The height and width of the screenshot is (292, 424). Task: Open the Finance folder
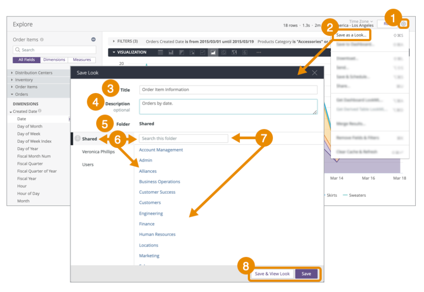147,224
